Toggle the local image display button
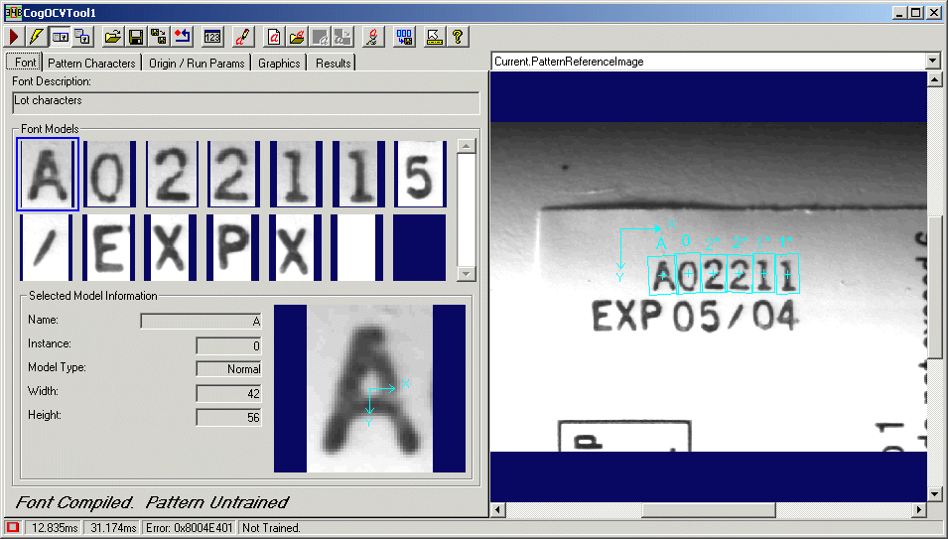This screenshot has height=539, width=948. [60, 37]
